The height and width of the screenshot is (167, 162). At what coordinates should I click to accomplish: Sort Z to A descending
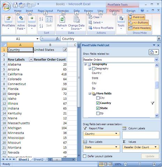pyautogui.click(x=41, y=26)
